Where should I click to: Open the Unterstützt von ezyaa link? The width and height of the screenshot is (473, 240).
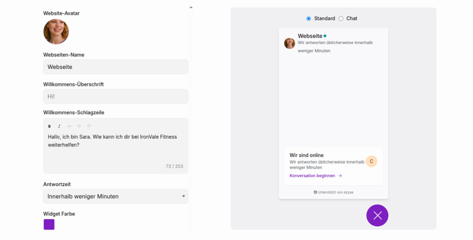pyautogui.click(x=333, y=192)
